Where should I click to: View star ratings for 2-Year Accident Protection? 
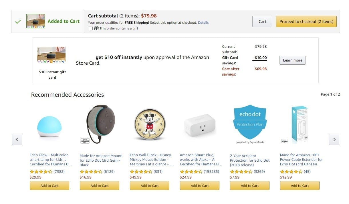pyautogui.click(x=241, y=172)
